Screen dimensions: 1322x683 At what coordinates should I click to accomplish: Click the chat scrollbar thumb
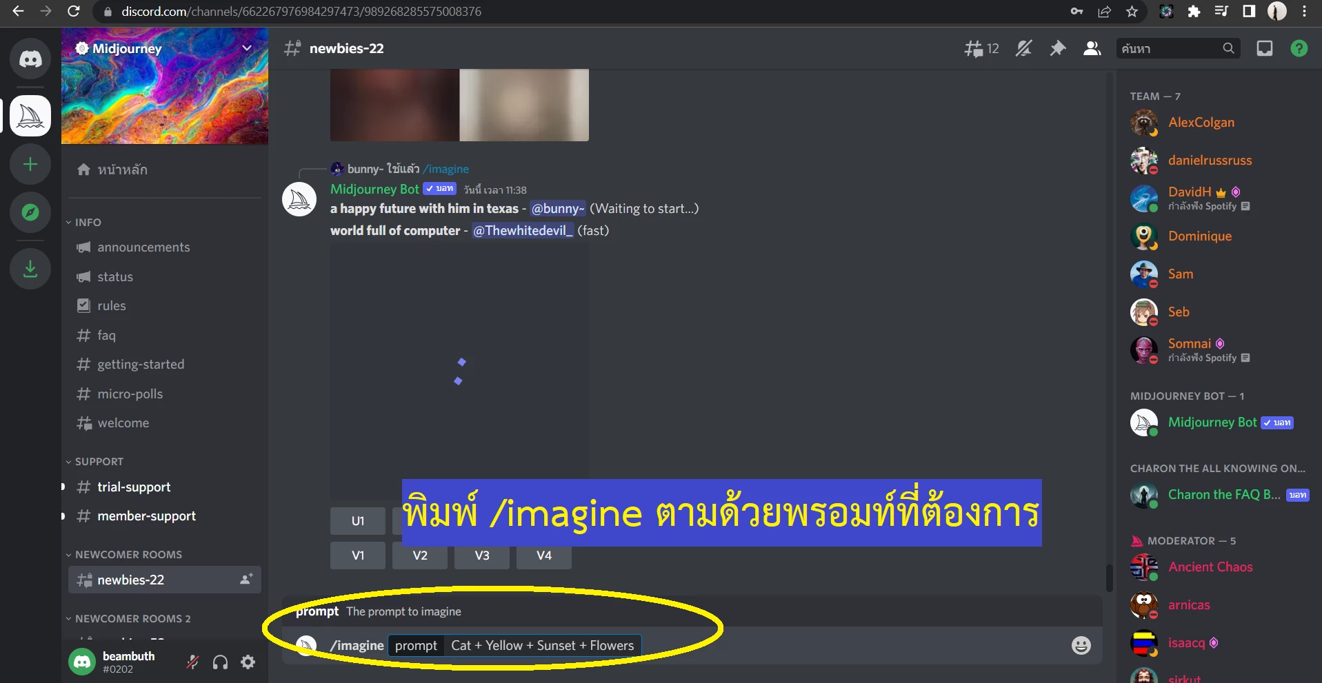point(1109,578)
